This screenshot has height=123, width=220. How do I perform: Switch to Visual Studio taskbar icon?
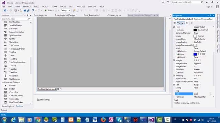point(151,120)
